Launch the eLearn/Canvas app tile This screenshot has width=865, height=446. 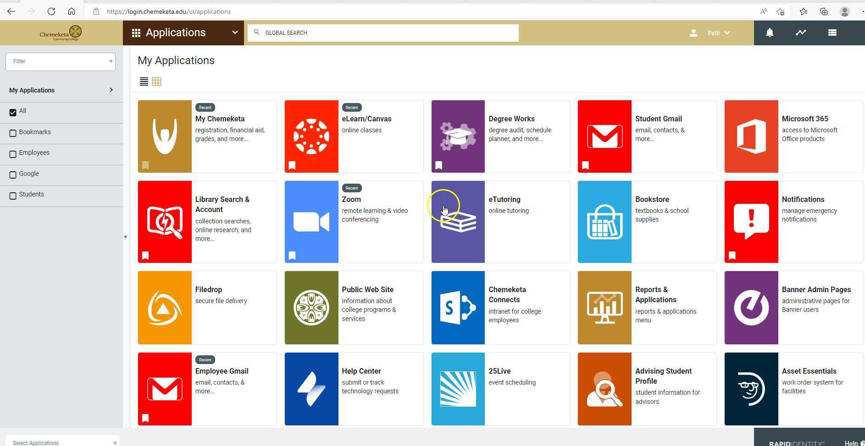point(353,136)
